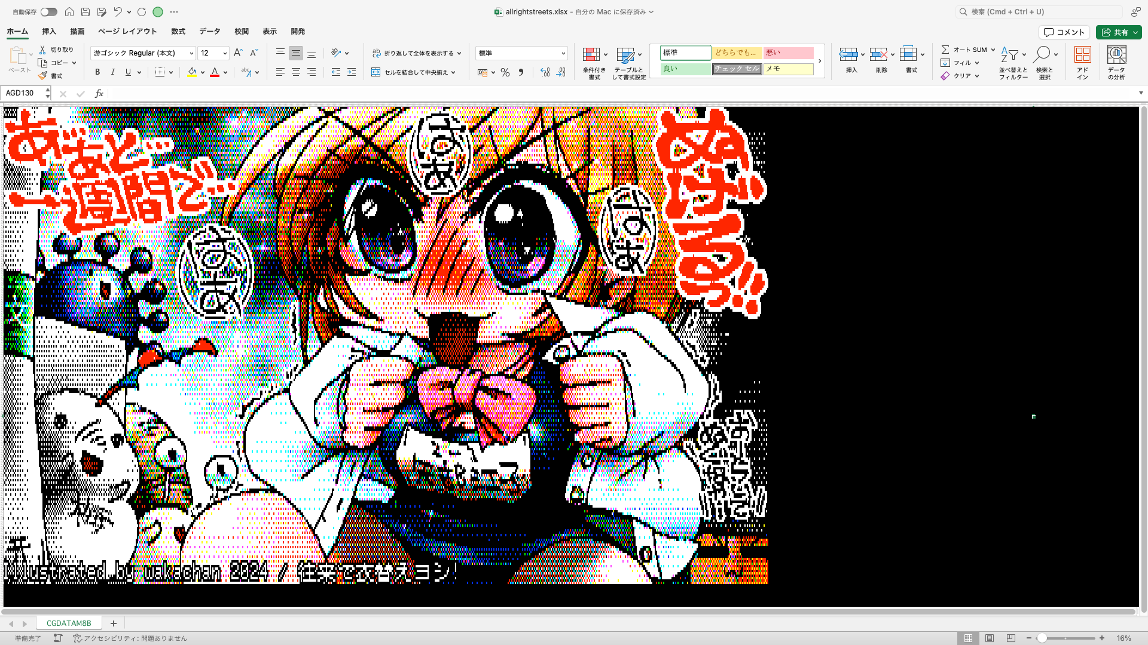Image resolution: width=1148 pixels, height=645 pixels.
Task: Click the green 共有 share button
Action: (1119, 32)
